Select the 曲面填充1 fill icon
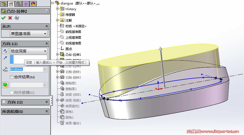This screenshot has width=244, height=135. tap(62, 106)
